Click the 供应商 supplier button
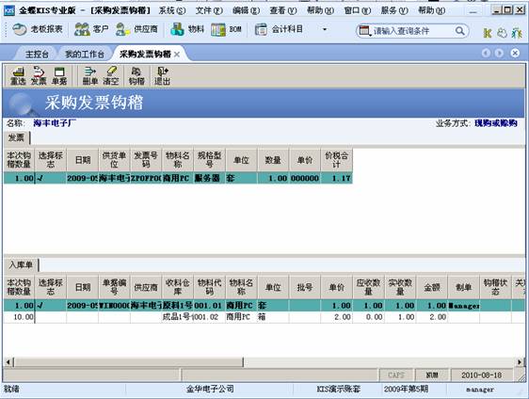529x399 pixels. pos(136,30)
